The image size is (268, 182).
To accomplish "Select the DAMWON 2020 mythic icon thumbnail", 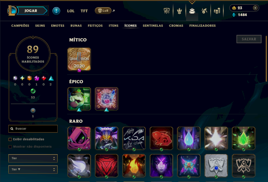I will pyautogui.click(x=79, y=59).
